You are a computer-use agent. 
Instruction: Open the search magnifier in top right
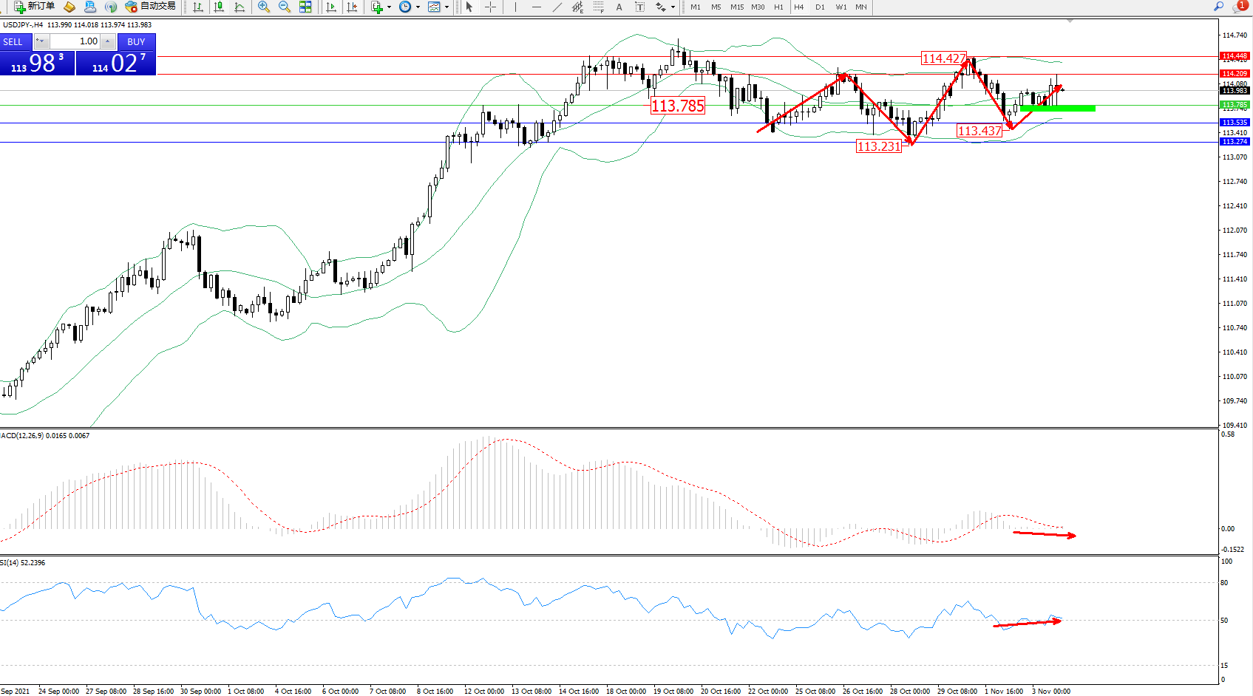(1219, 6)
